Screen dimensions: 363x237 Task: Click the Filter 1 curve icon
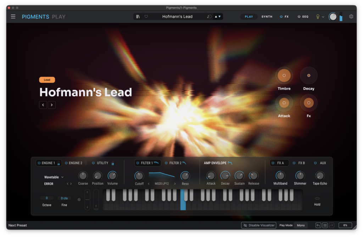click(x=156, y=163)
